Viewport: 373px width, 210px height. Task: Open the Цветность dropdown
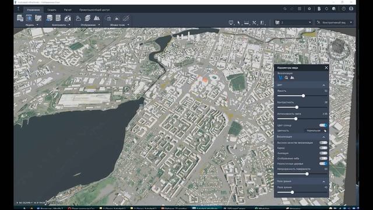click(x=316, y=131)
